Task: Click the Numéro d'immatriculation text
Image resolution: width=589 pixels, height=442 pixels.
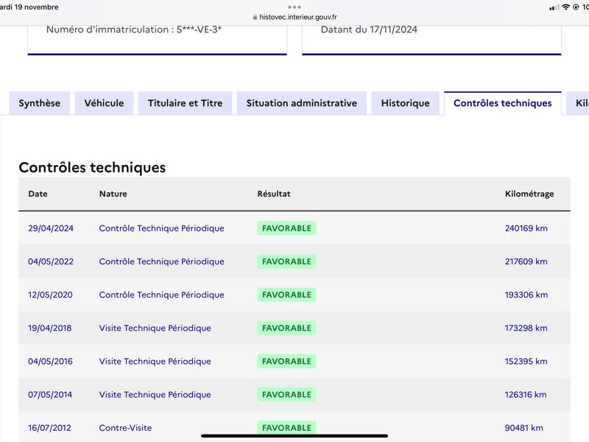Action: [x=134, y=29]
